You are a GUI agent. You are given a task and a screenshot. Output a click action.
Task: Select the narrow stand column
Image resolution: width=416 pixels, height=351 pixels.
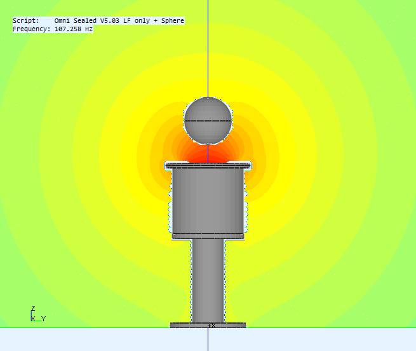point(208,281)
